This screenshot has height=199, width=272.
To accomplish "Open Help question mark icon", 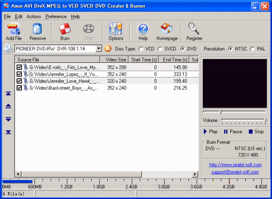I will coord(143,29).
